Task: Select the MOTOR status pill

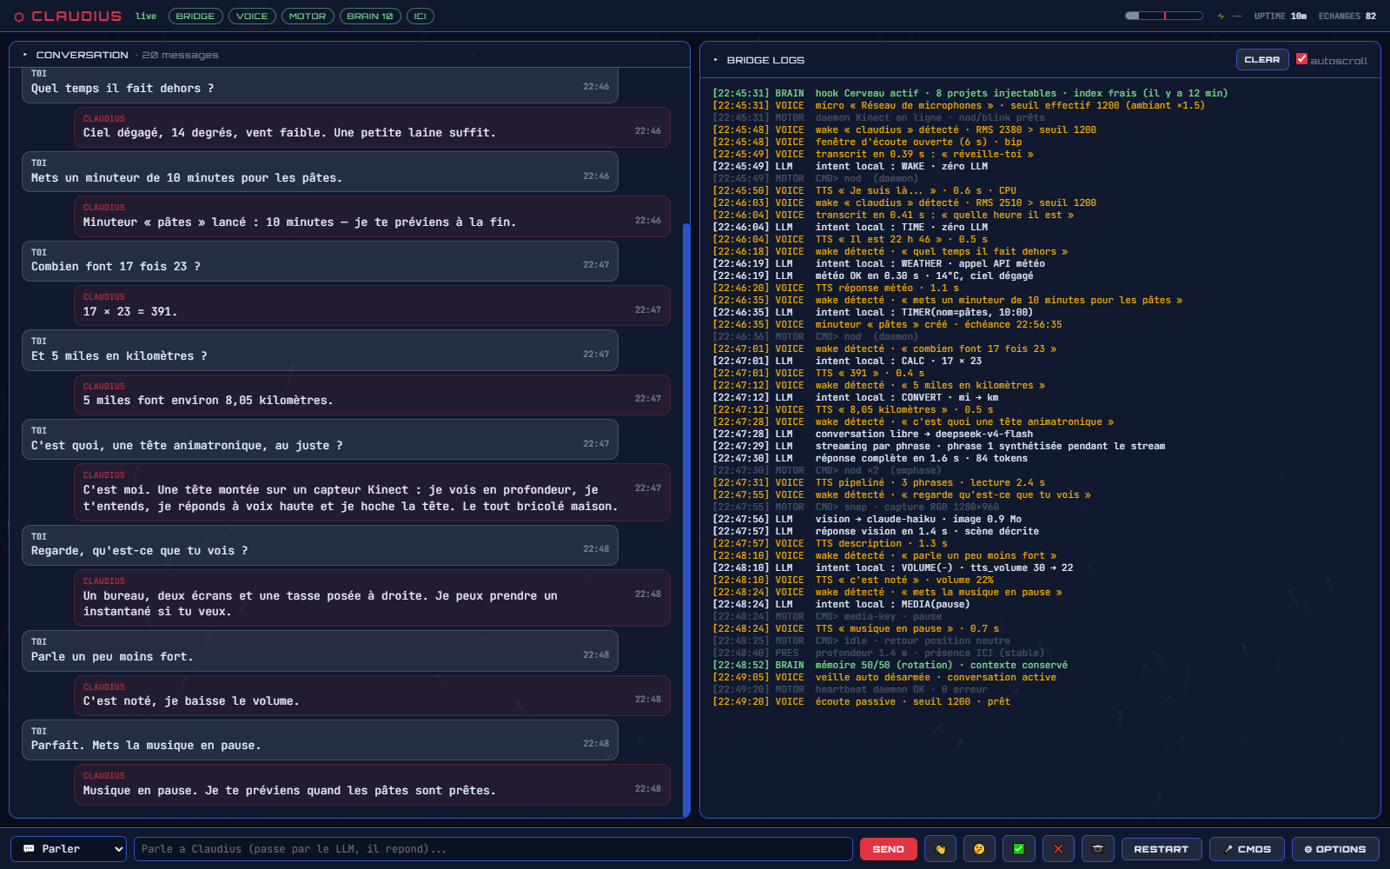Action: (x=308, y=17)
